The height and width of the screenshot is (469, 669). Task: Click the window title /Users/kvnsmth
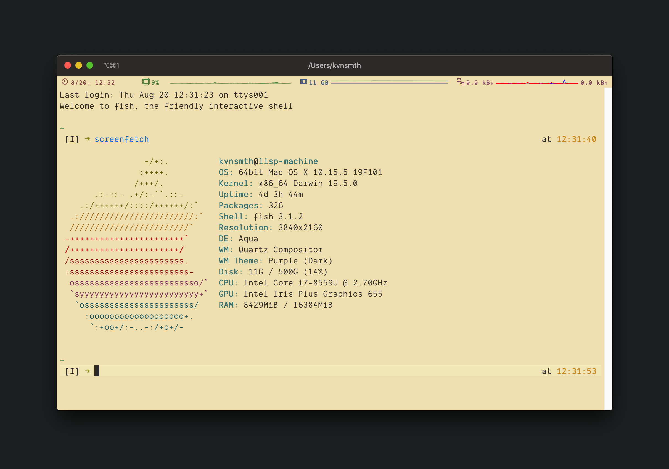pyautogui.click(x=334, y=65)
